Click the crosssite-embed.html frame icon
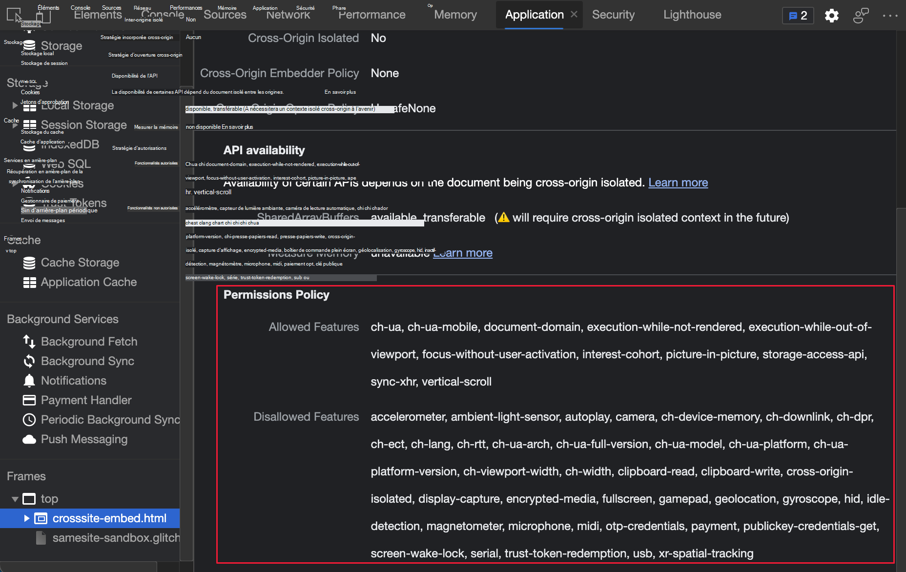Viewport: 906px width, 572px height. [41, 518]
